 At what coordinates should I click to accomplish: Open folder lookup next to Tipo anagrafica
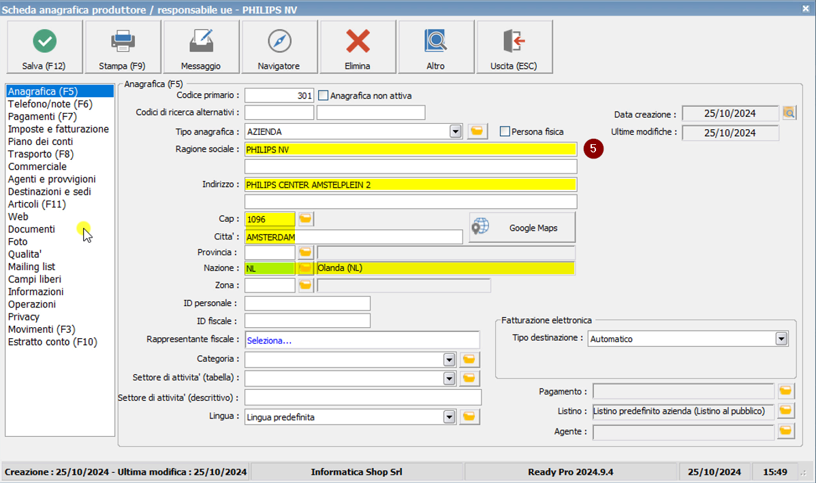(477, 131)
